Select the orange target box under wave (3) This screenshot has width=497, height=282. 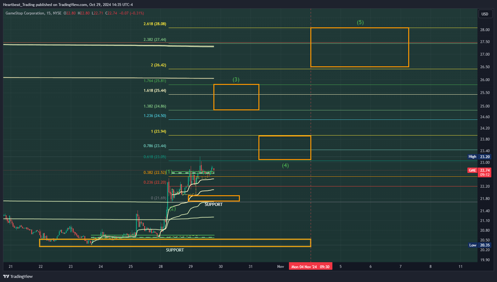tap(236, 97)
